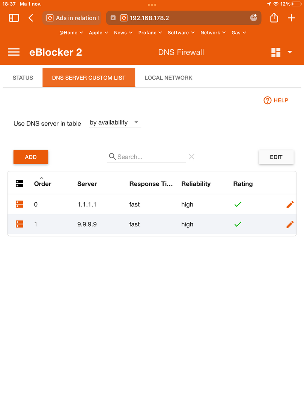Screen dimensions: 304x406
Task: Click the server icon for 9.9.9.9
Action: coord(20,224)
